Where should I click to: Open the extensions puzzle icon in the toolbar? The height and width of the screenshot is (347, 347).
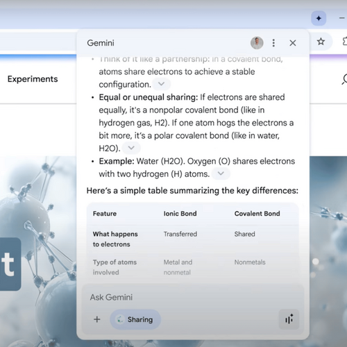coord(345,42)
